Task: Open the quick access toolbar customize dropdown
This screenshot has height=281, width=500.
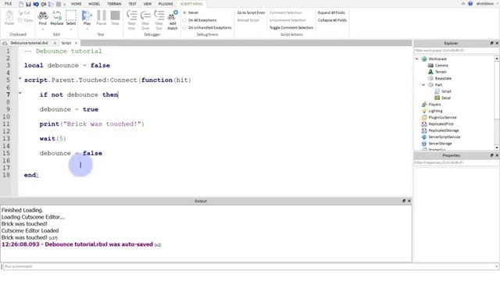Action: click(65, 5)
